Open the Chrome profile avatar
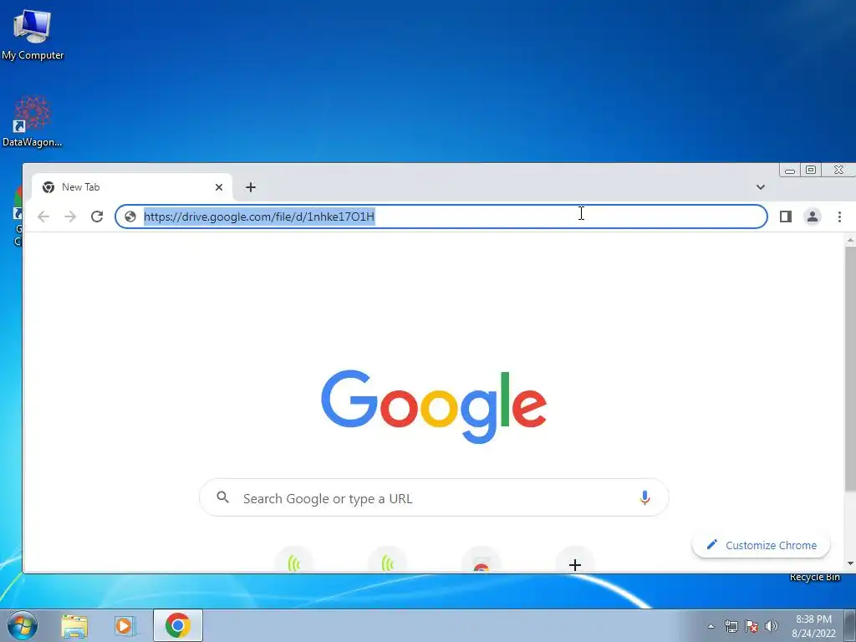856x642 pixels. pyautogui.click(x=813, y=217)
